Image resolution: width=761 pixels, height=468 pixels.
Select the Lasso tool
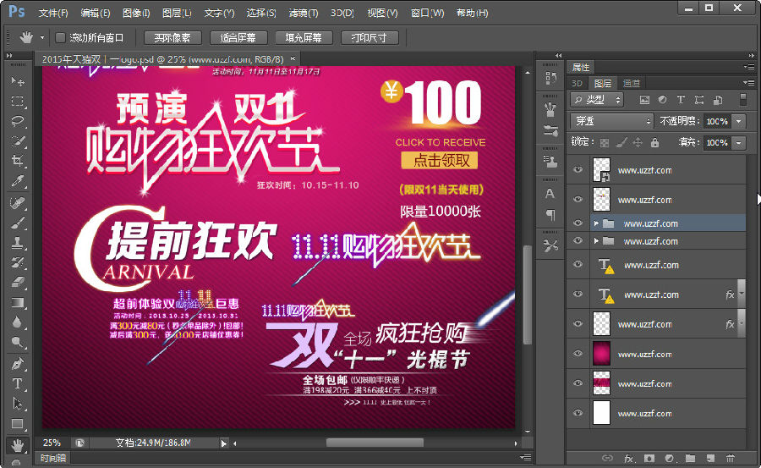pos(18,121)
